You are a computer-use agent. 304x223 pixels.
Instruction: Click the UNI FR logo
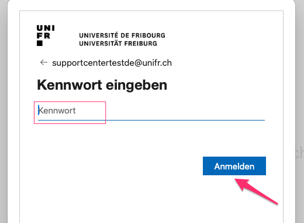[46, 36]
